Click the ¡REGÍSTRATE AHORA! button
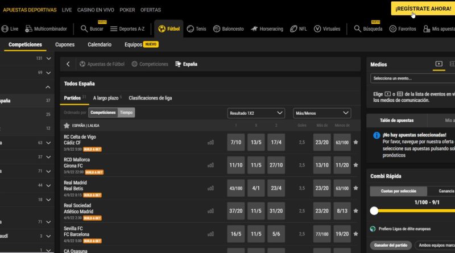Viewport: 455px width, 253px height. pos(423,9)
